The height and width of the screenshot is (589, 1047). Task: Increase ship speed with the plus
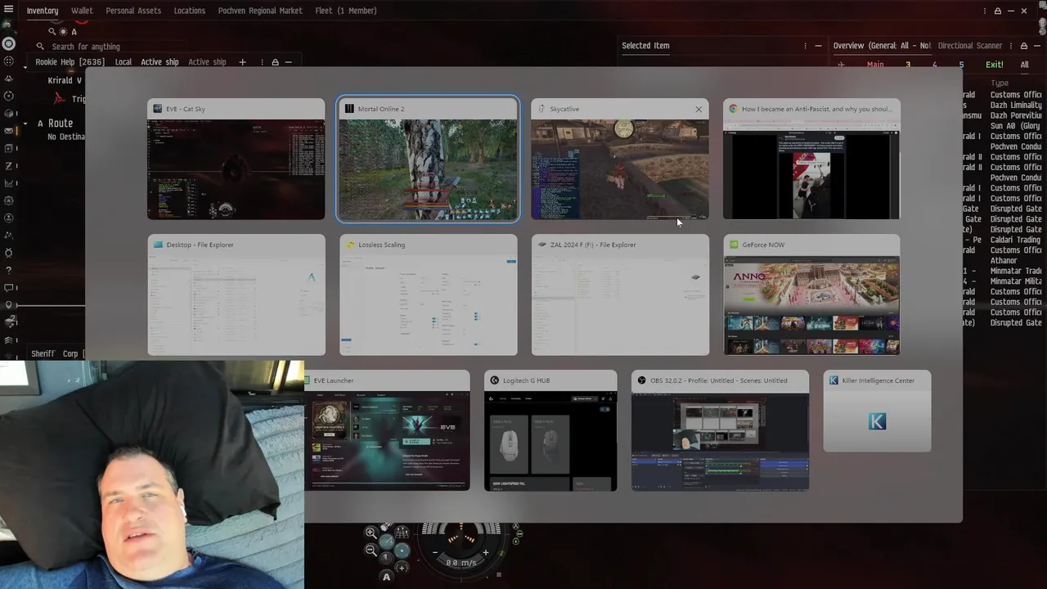[485, 553]
